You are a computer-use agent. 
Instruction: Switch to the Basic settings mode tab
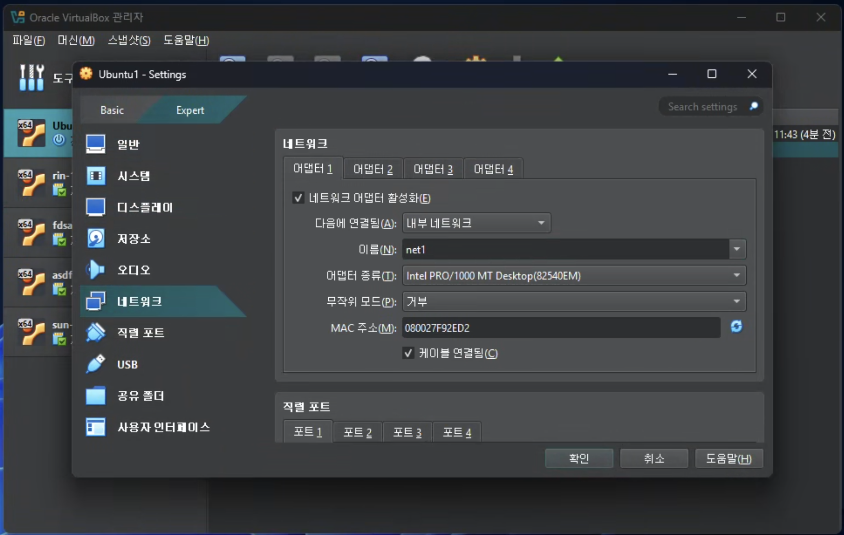[112, 110]
